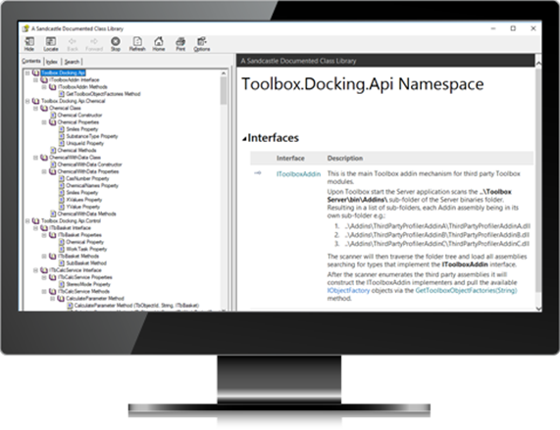Switch to the Search tab
This screenshot has height=430, width=560.
(x=72, y=62)
